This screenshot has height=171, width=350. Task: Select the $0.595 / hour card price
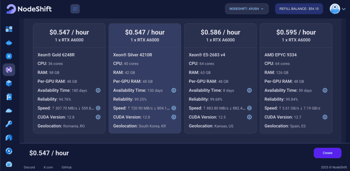(x=296, y=32)
